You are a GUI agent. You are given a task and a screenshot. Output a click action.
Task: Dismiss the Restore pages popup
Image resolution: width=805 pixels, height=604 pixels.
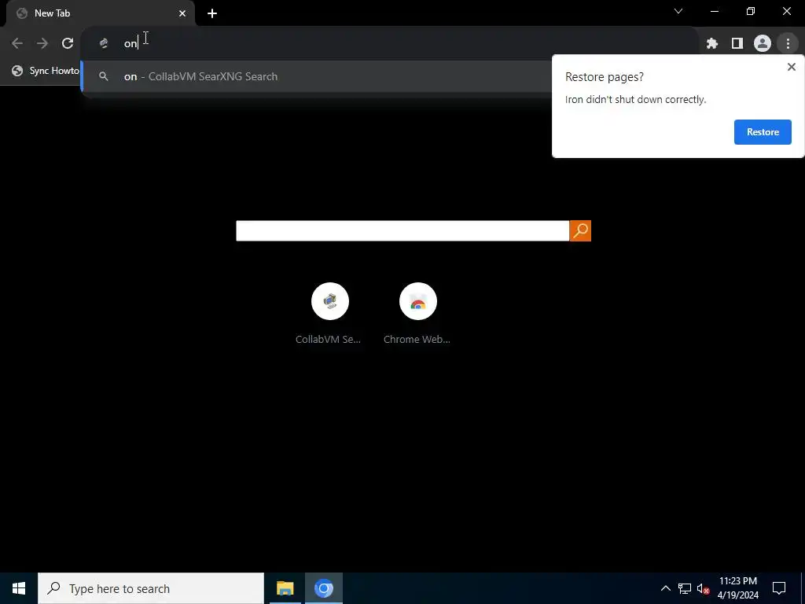click(x=791, y=67)
